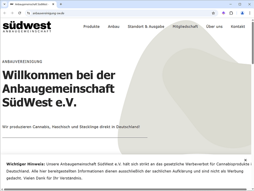Open site information icon in address bar
Screen dimensions: 254x191
[29, 13]
